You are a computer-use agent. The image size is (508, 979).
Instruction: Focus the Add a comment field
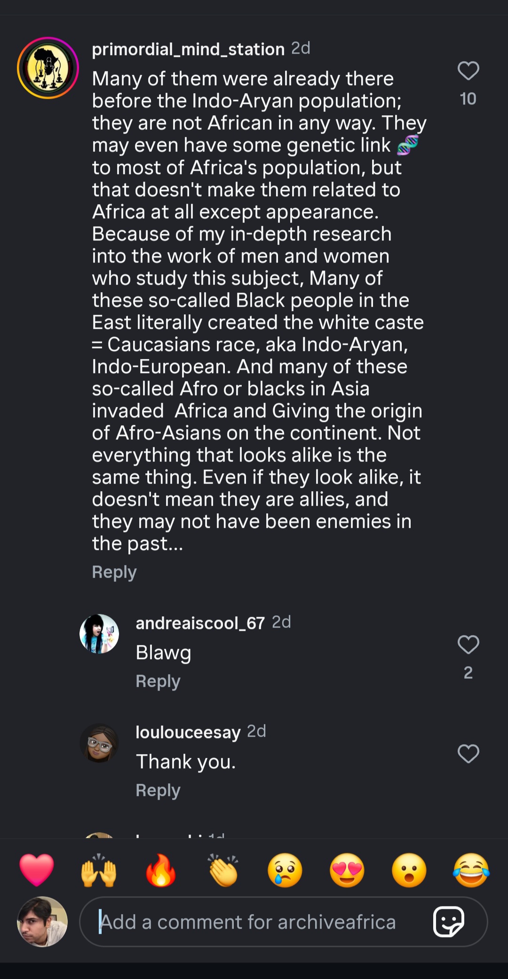[254, 922]
